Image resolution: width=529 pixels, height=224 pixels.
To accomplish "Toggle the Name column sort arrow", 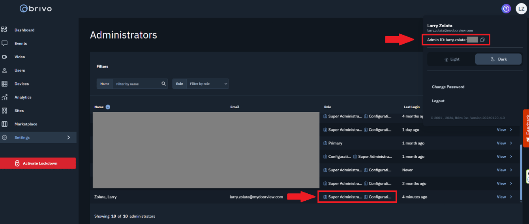I will point(108,107).
